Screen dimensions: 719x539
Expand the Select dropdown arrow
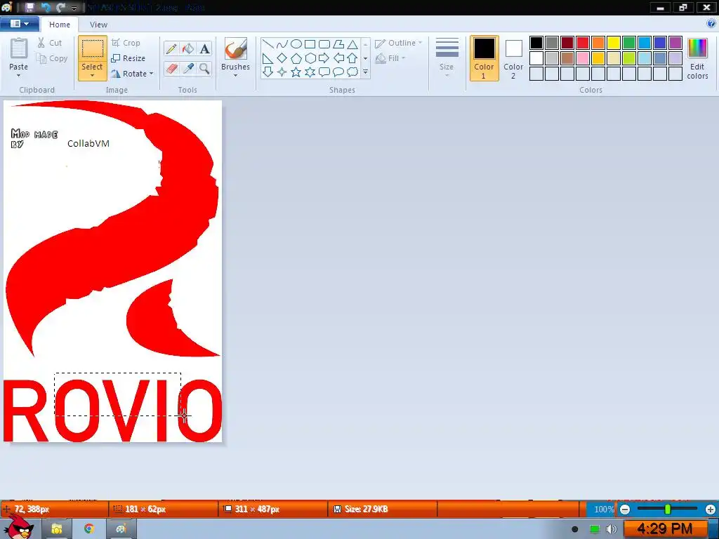[x=92, y=76]
